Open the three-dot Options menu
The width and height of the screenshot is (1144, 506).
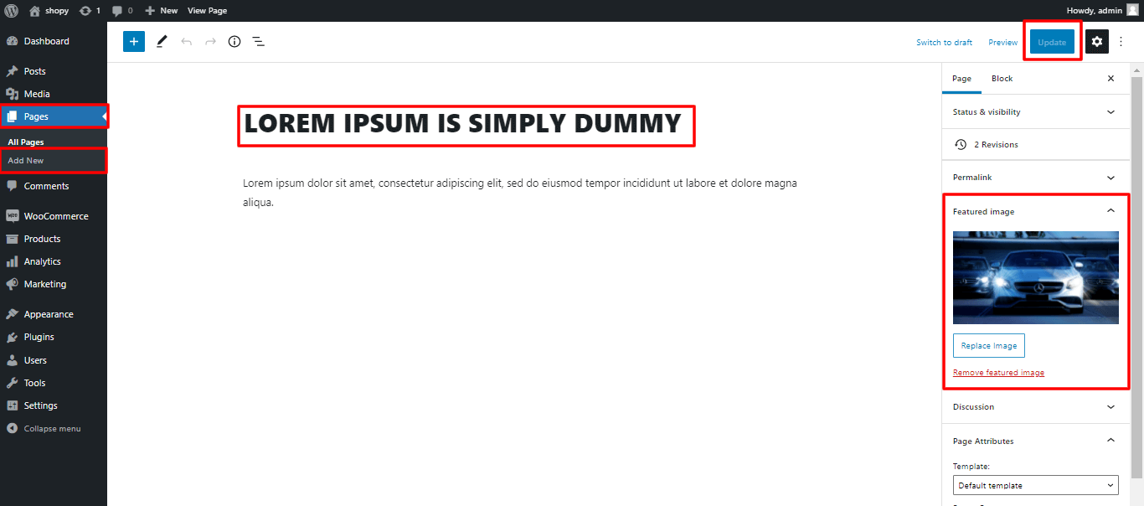pos(1121,42)
